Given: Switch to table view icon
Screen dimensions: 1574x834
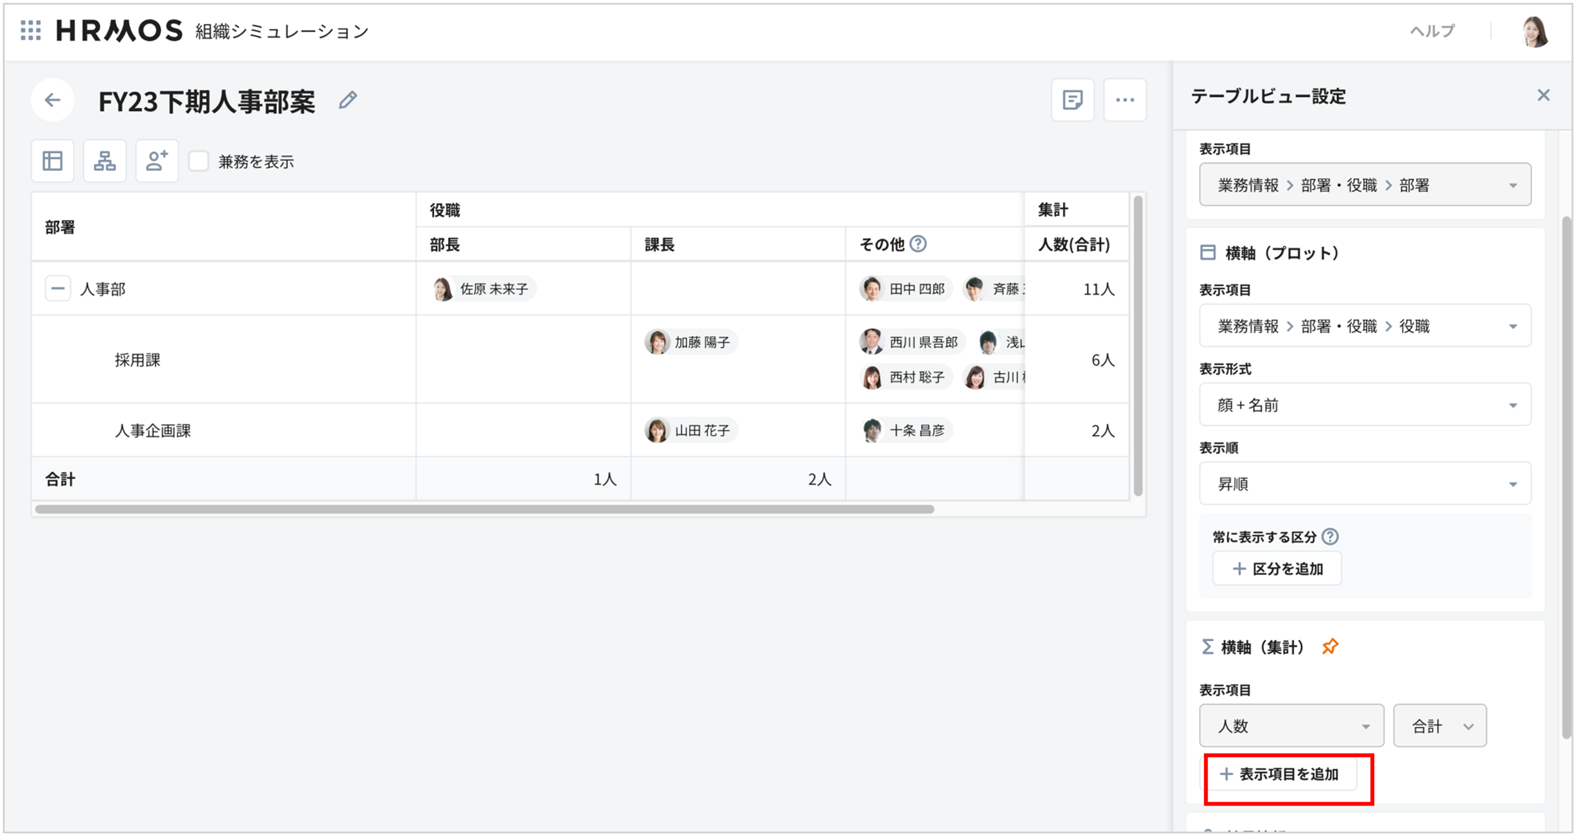Looking at the screenshot, I should [53, 161].
